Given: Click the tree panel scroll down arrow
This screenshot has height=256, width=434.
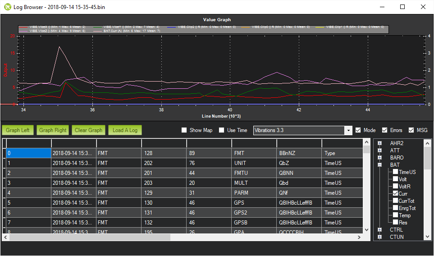Looking at the screenshot, I should point(427,237).
